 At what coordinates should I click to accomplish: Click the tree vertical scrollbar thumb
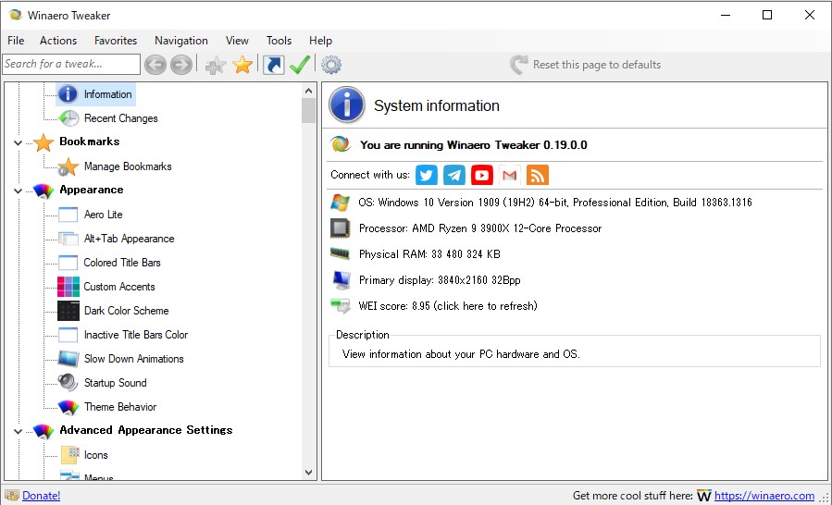click(x=309, y=111)
